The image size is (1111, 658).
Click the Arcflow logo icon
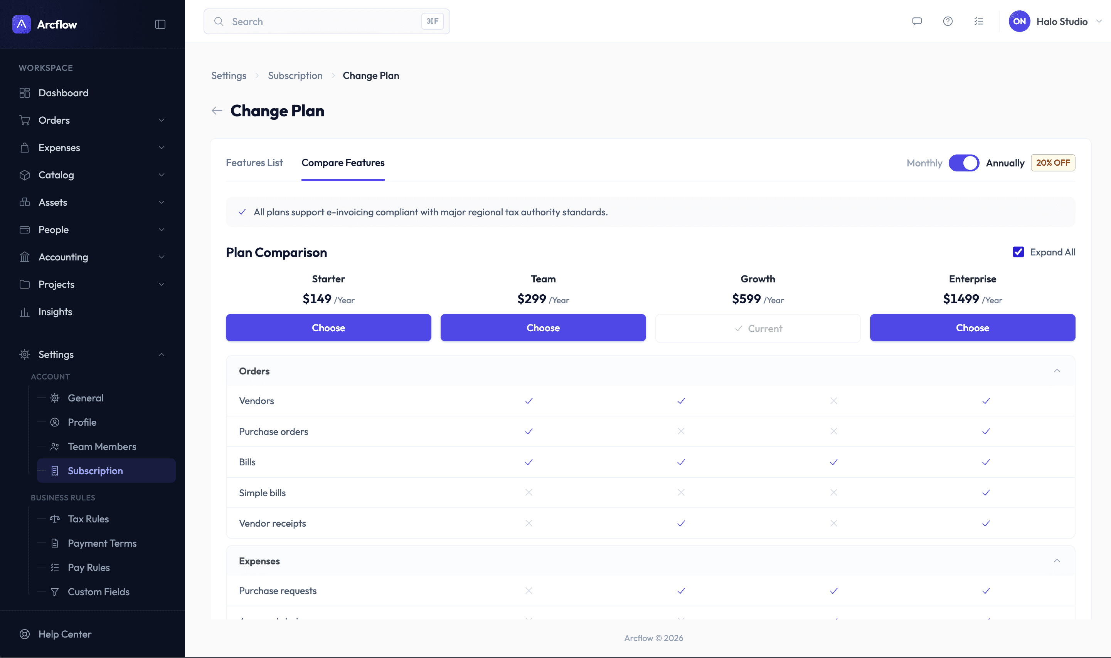click(x=21, y=24)
